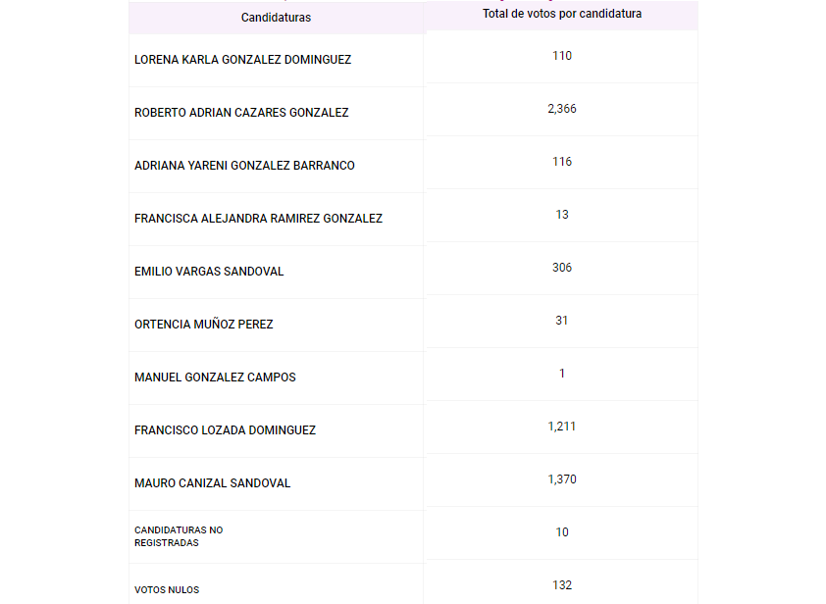Viewport: 826px width, 604px height.
Task: Click the 132 null votes value
Action: click(x=562, y=585)
